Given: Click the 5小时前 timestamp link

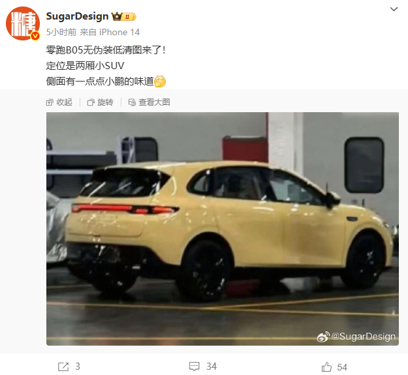Looking at the screenshot, I should click(x=61, y=32).
